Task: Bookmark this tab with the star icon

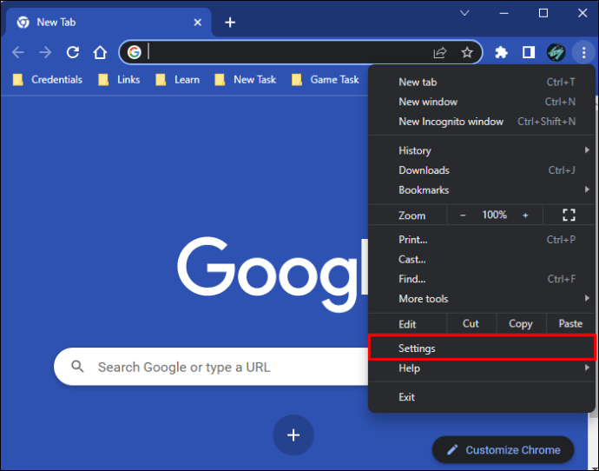Action: pos(467,52)
